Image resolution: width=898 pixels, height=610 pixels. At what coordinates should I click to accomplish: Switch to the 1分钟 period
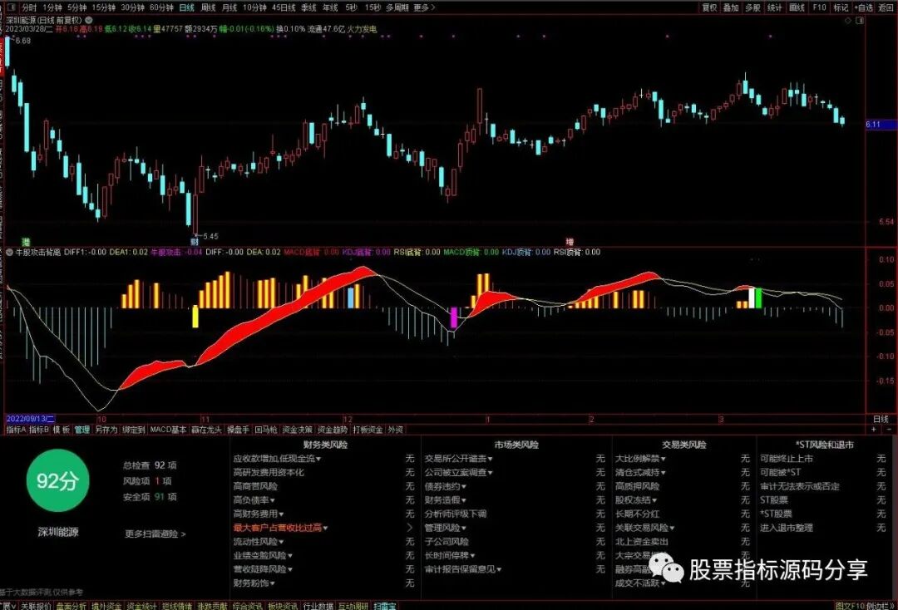click(52, 7)
